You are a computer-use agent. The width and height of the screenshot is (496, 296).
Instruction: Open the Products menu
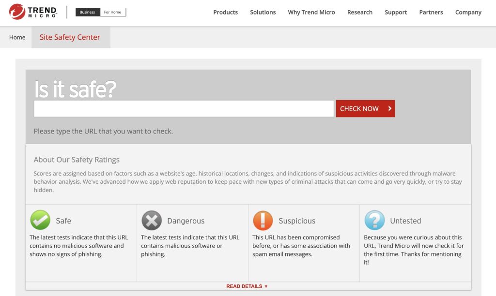226,12
